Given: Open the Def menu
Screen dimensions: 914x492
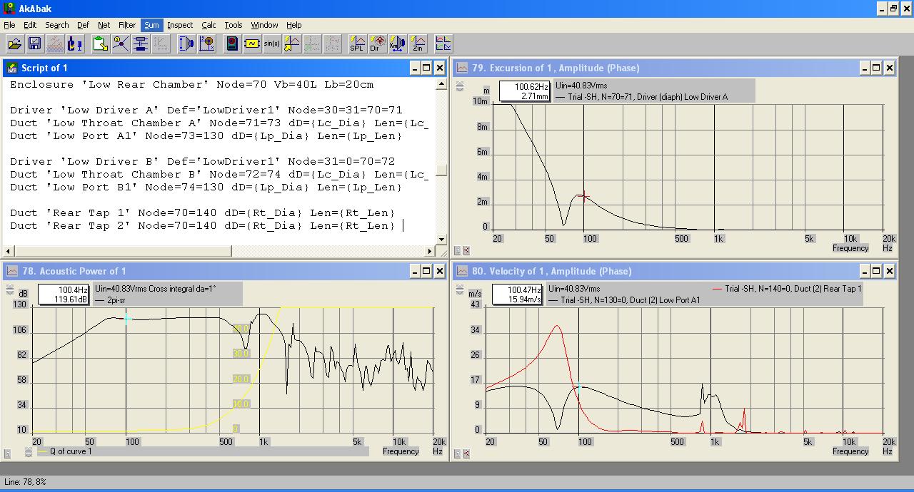Looking at the screenshot, I should click(83, 25).
